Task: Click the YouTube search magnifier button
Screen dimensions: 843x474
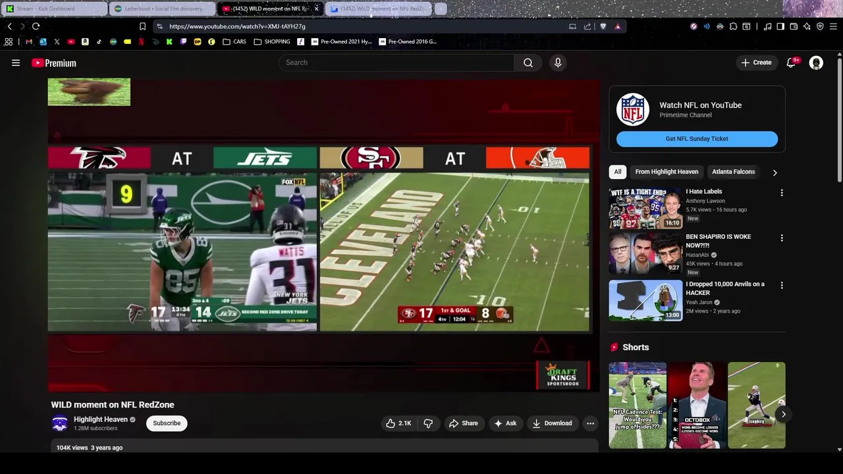Action: coord(528,63)
